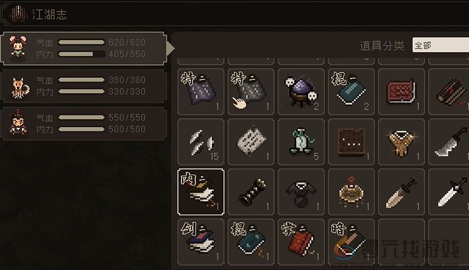The height and width of the screenshot is (270, 469).
Task: Select the green potion bottle item
Action: pyautogui.click(x=301, y=142)
